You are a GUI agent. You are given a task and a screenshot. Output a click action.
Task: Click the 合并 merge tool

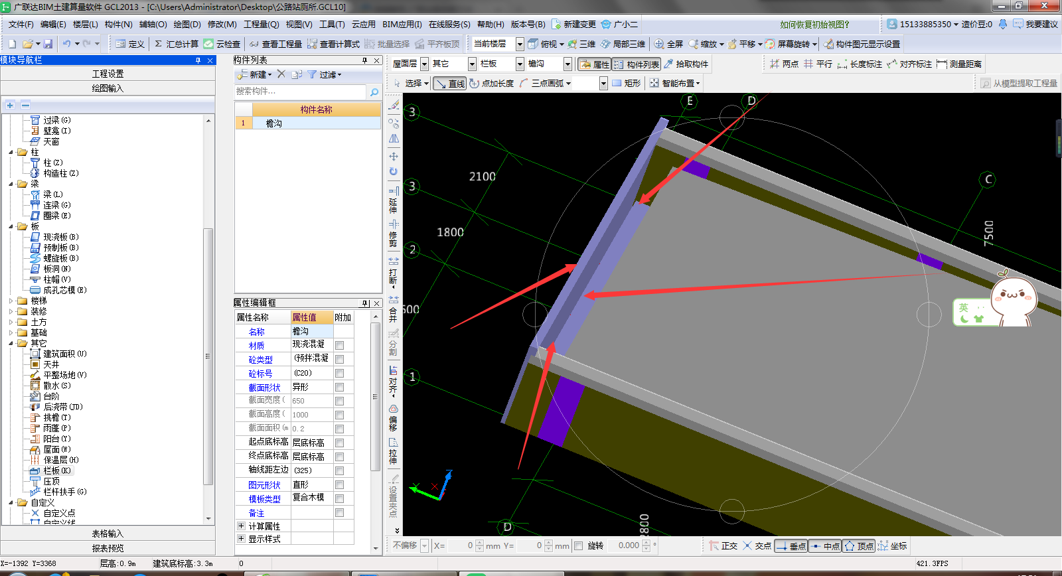pyautogui.click(x=394, y=308)
